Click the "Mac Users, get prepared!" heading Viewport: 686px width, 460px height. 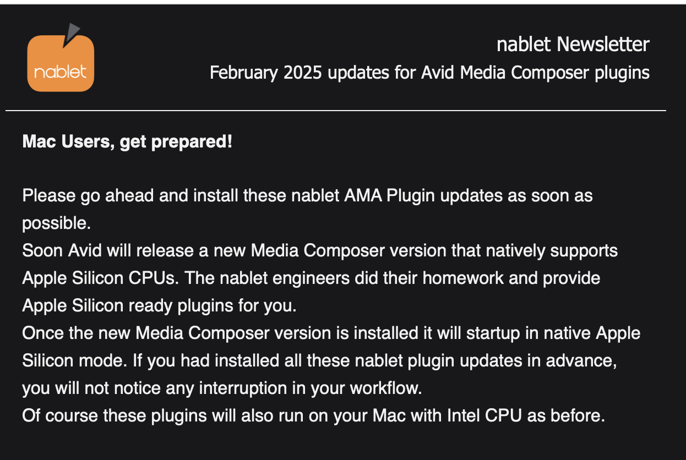(127, 142)
